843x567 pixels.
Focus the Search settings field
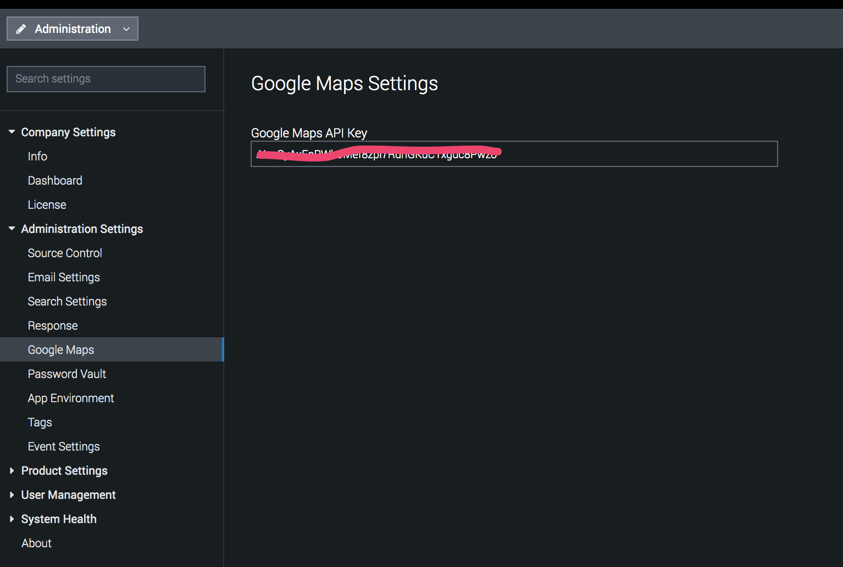click(x=106, y=79)
